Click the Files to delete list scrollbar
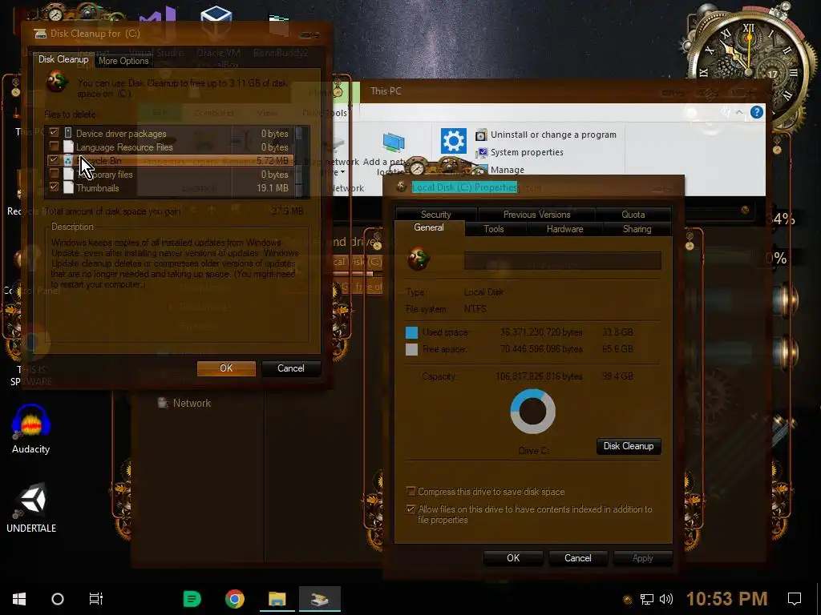 [299, 162]
